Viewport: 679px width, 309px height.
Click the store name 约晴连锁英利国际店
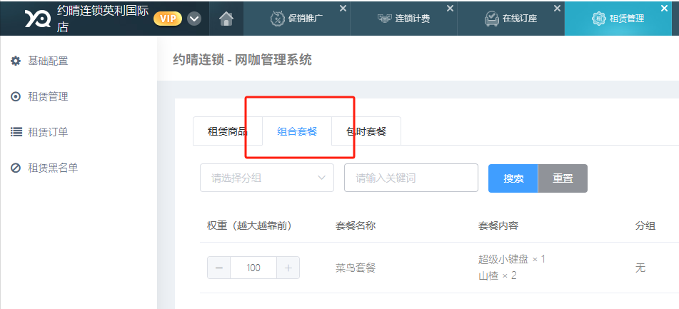[x=103, y=19]
